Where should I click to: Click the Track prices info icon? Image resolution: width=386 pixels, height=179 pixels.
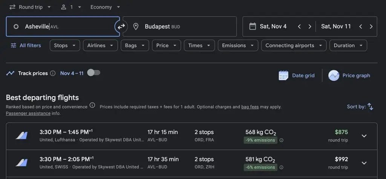(53, 73)
